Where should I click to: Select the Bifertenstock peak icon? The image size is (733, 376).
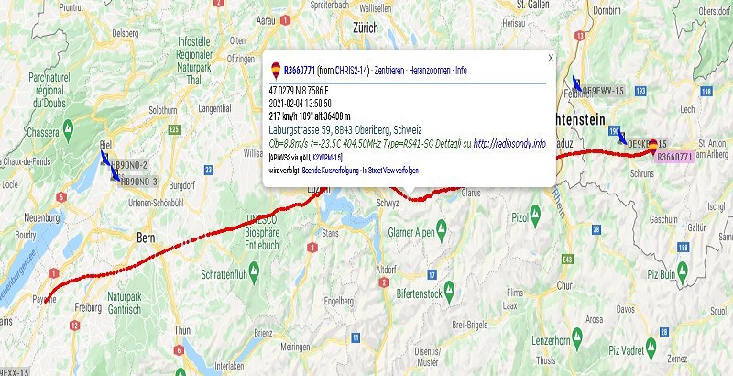(x=449, y=288)
